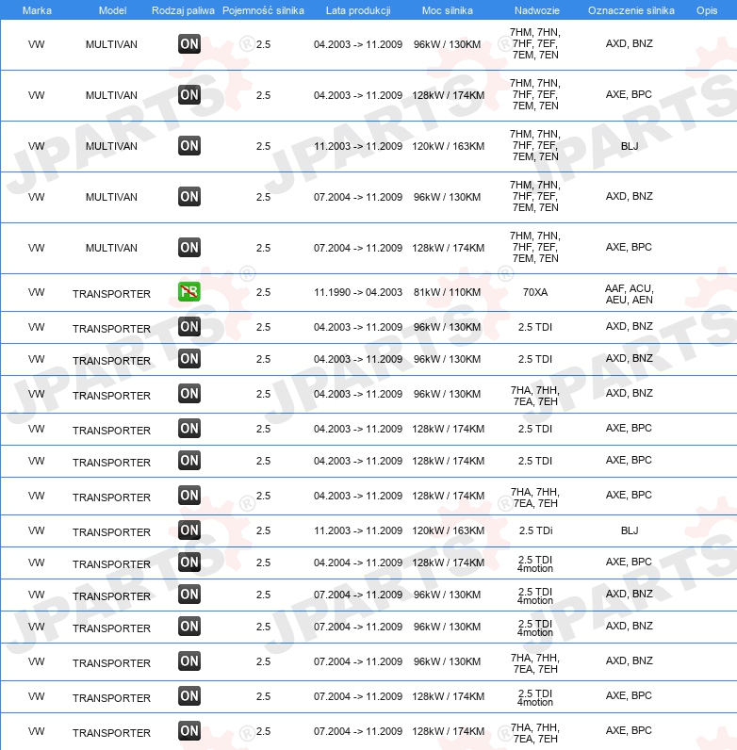Click body codes 7HM, 7HN in Multivan BLJ row
This screenshot has width=737, height=750.
535,134
